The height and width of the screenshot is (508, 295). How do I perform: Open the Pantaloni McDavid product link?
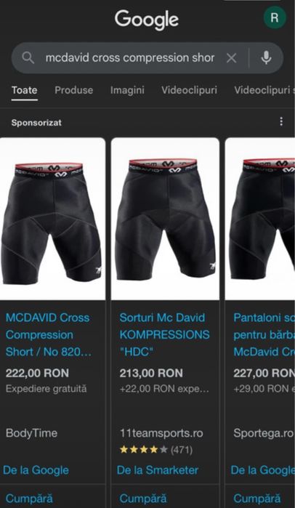(x=264, y=335)
